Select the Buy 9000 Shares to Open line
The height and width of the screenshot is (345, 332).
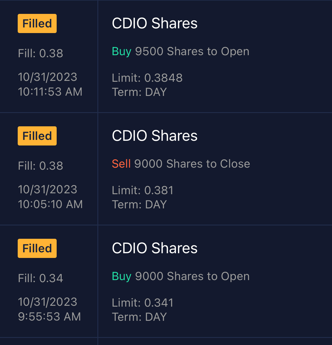[181, 276]
